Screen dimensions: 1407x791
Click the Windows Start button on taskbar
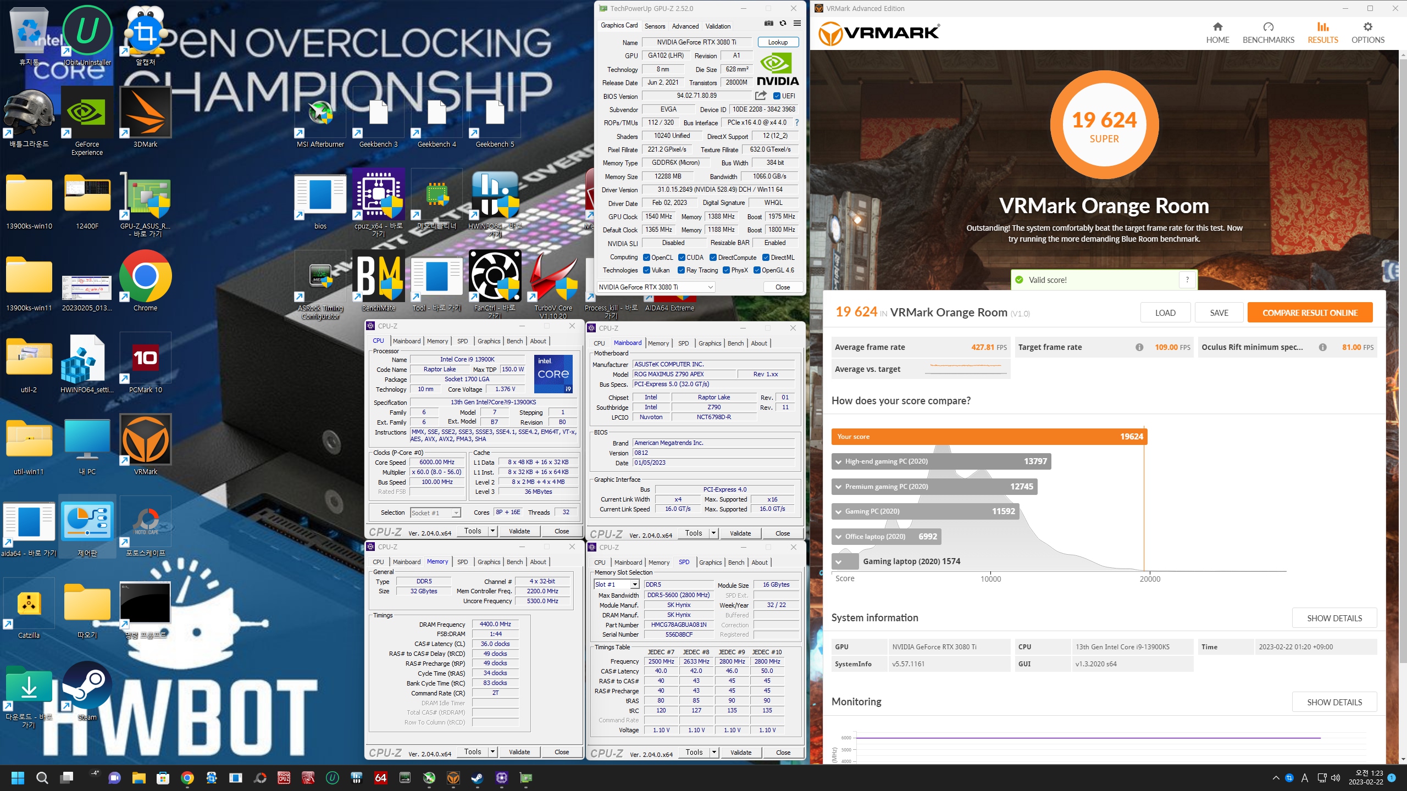pyautogui.click(x=18, y=778)
